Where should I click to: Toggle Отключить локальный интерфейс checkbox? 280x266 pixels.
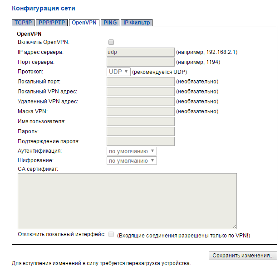point(111,234)
